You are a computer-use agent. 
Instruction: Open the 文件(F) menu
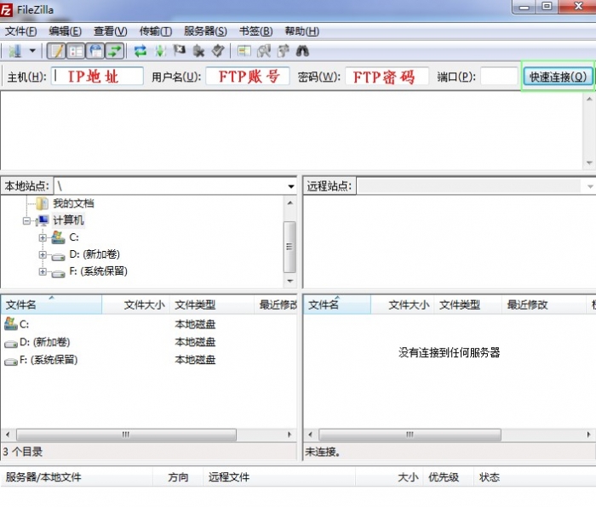click(x=20, y=31)
